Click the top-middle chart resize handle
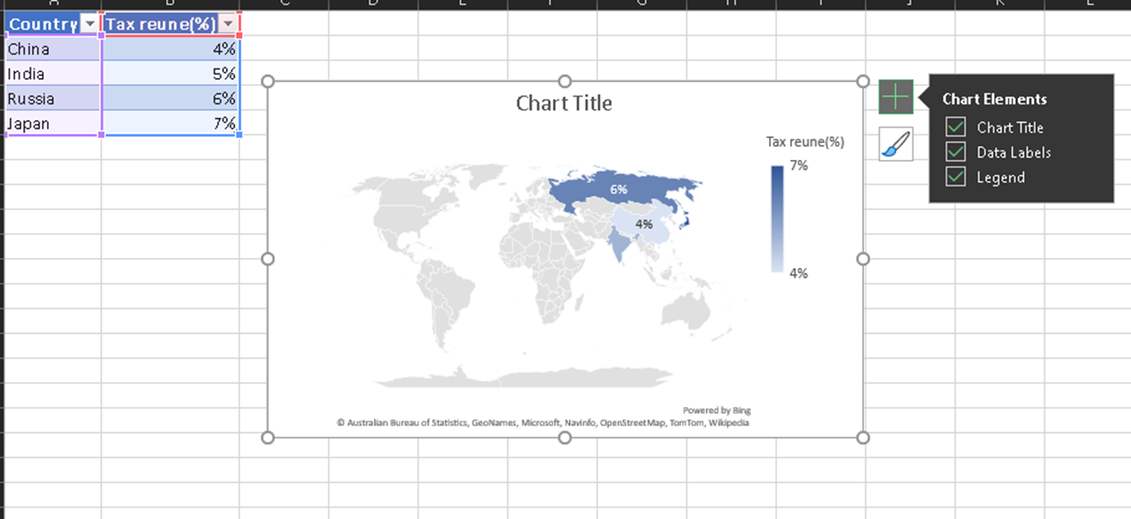Viewport: 1131px width, 519px height. coord(565,81)
